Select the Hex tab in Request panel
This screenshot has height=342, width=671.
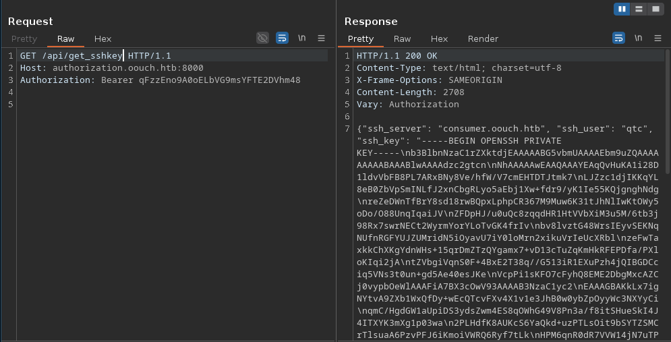coord(103,39)
